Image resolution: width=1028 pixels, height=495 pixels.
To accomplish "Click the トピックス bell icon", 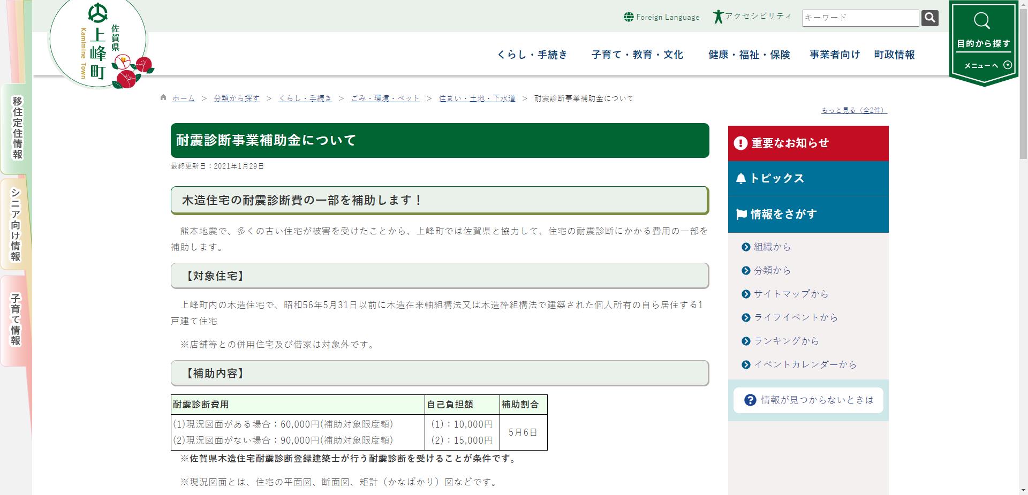I will tap(742, 178).
